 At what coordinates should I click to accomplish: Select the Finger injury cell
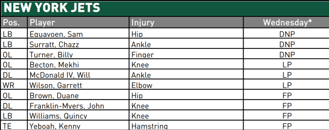[142, 55]
